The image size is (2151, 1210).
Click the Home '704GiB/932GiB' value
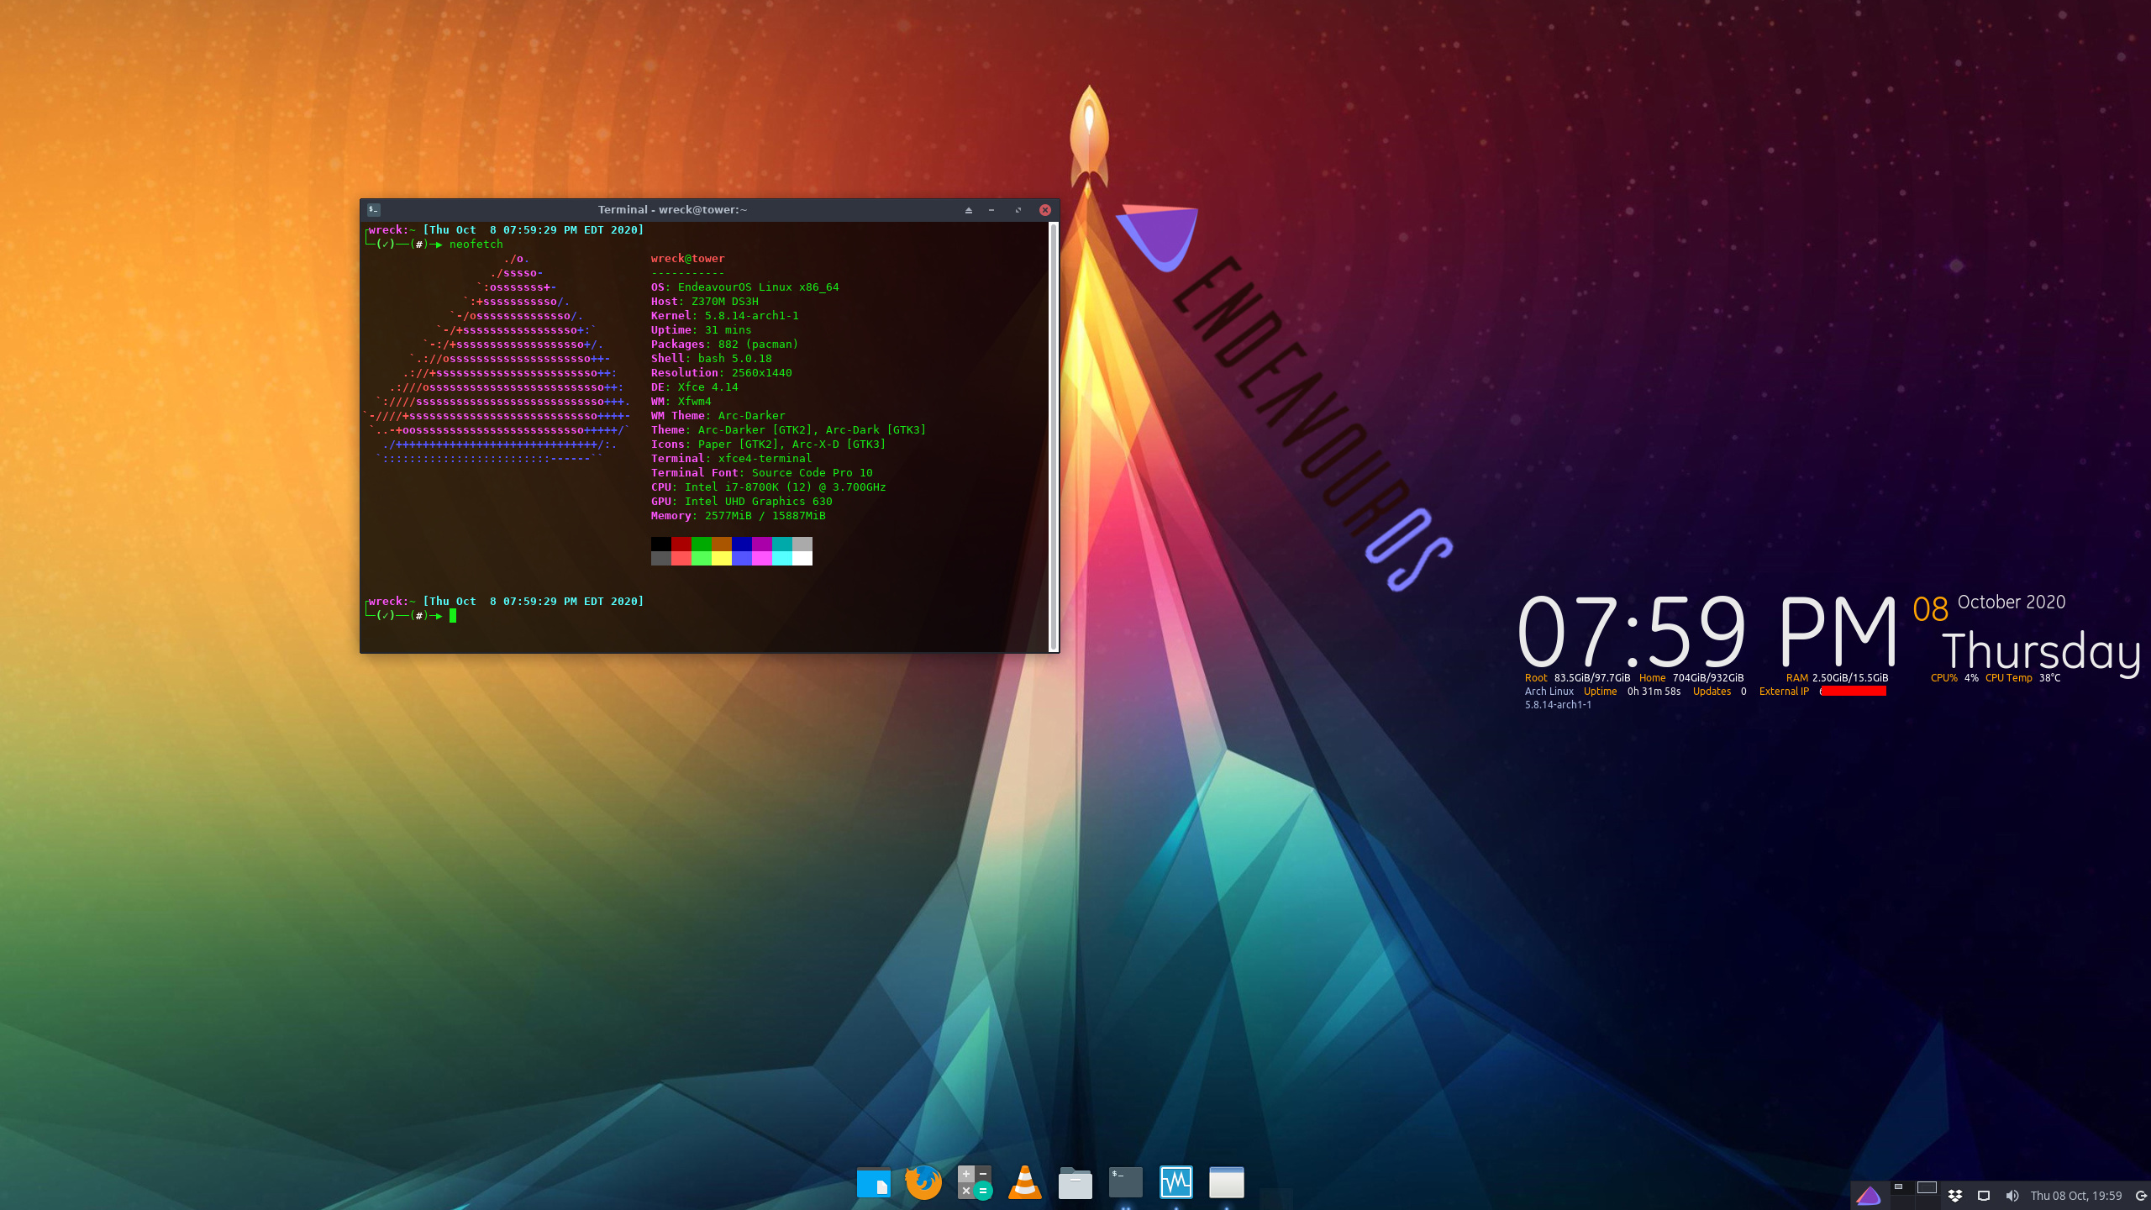(x=1708, y=678)
